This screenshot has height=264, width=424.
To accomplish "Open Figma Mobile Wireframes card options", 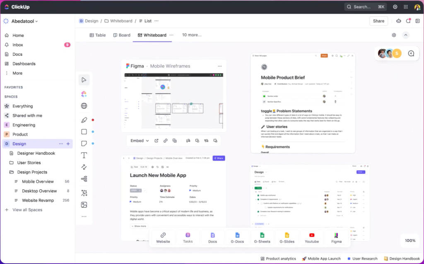I will tap(220, 66).
